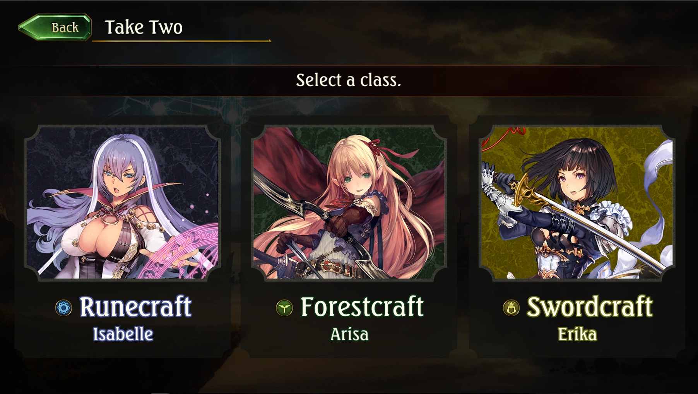Click the Isabelle character name

(x=123, y=335)
